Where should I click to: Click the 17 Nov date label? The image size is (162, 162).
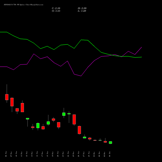tap(42, 154)
